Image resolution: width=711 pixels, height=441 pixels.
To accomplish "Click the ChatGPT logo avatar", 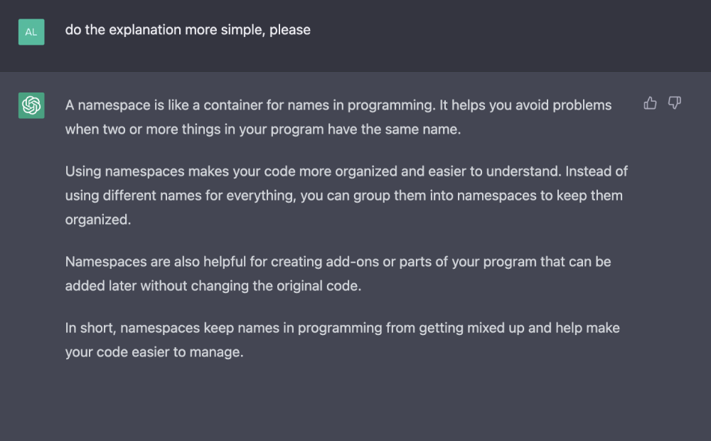I will (x=31, y=105).
